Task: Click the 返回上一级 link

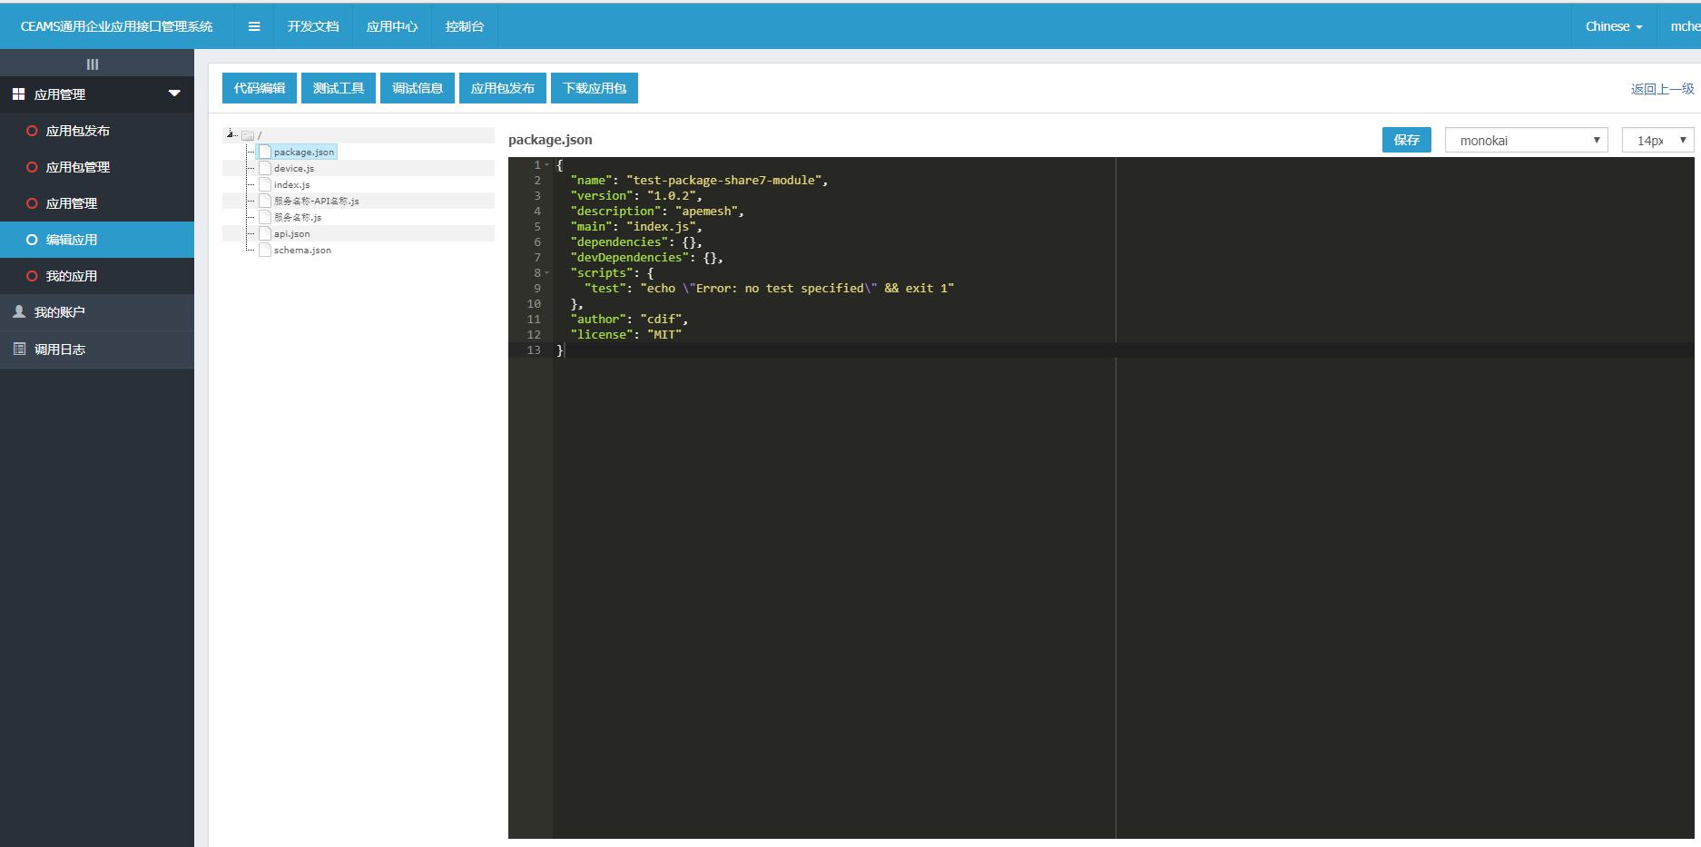Action: [x=1662, y=89]
